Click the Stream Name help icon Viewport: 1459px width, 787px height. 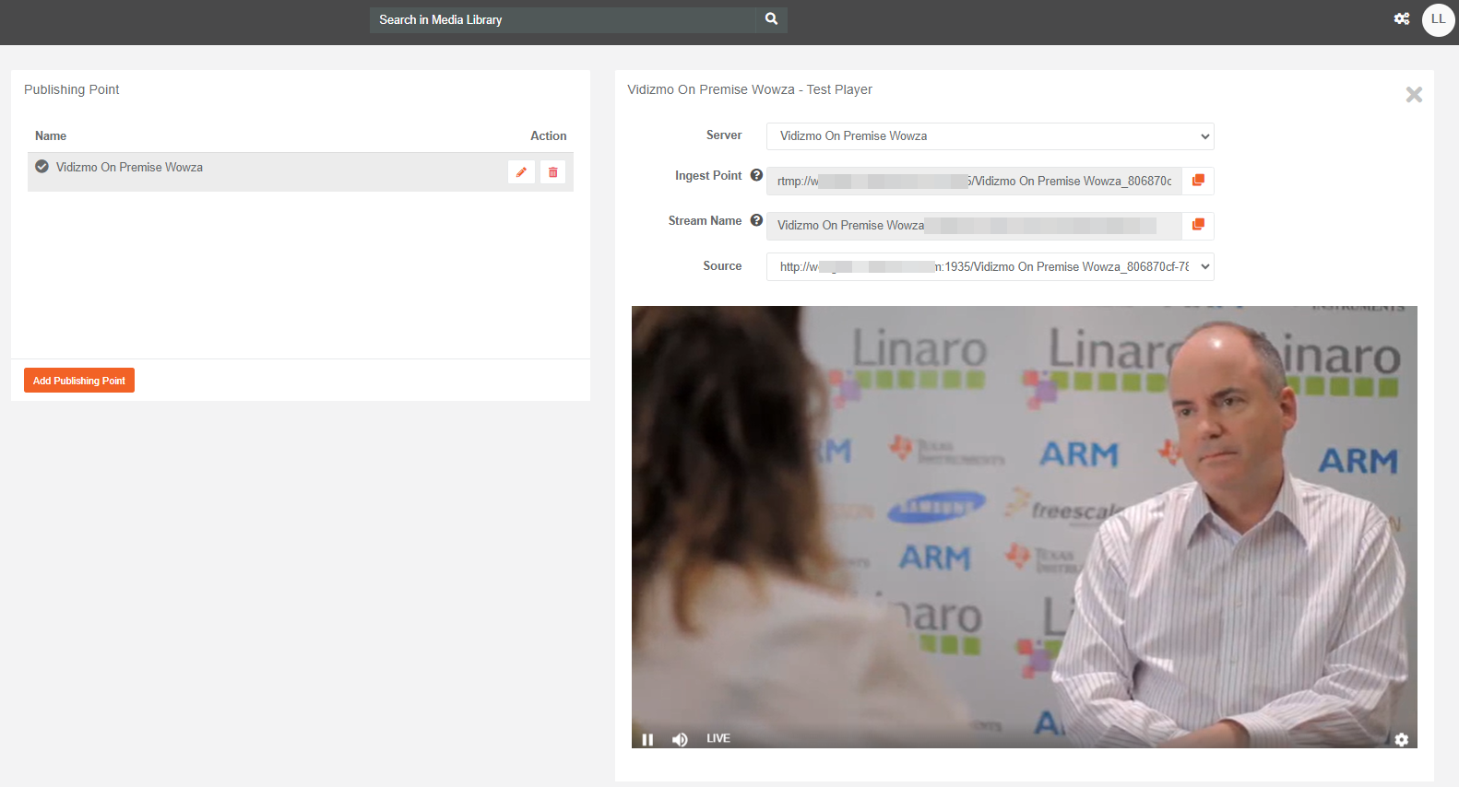pos(756,220)
